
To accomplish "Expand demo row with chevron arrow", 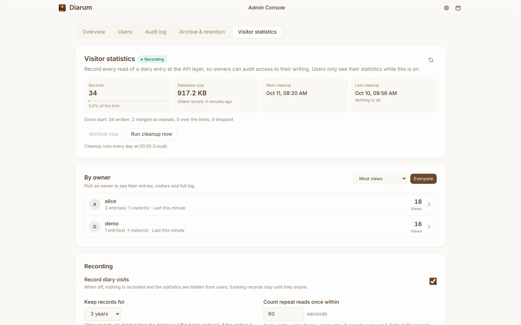I will pyautogui.click(x=429, y=227).
